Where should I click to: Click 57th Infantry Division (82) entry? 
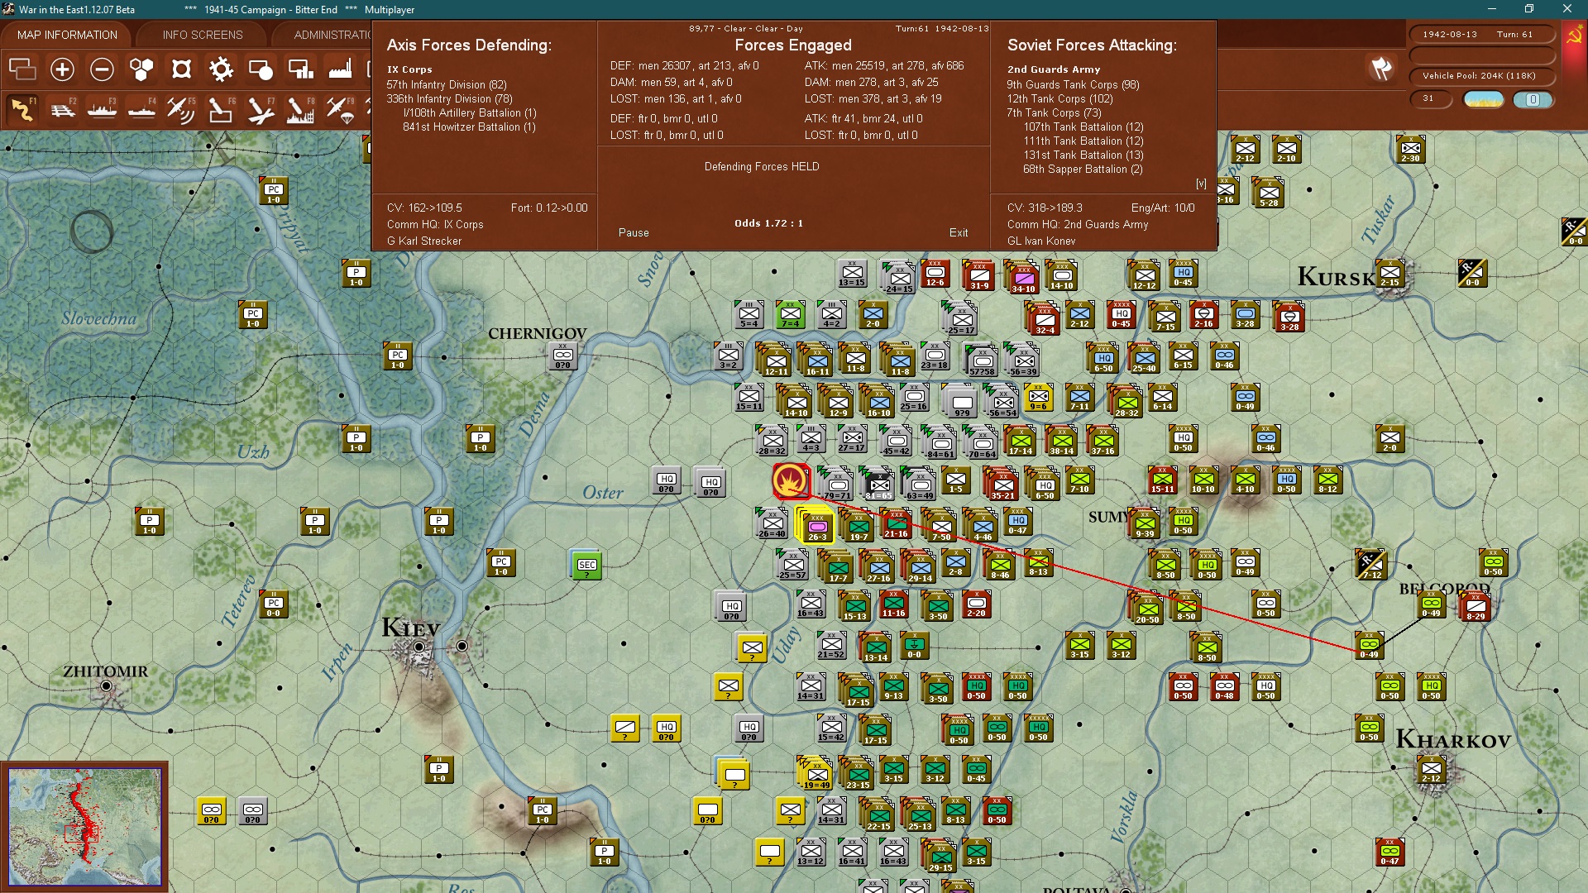coord(447,85)
